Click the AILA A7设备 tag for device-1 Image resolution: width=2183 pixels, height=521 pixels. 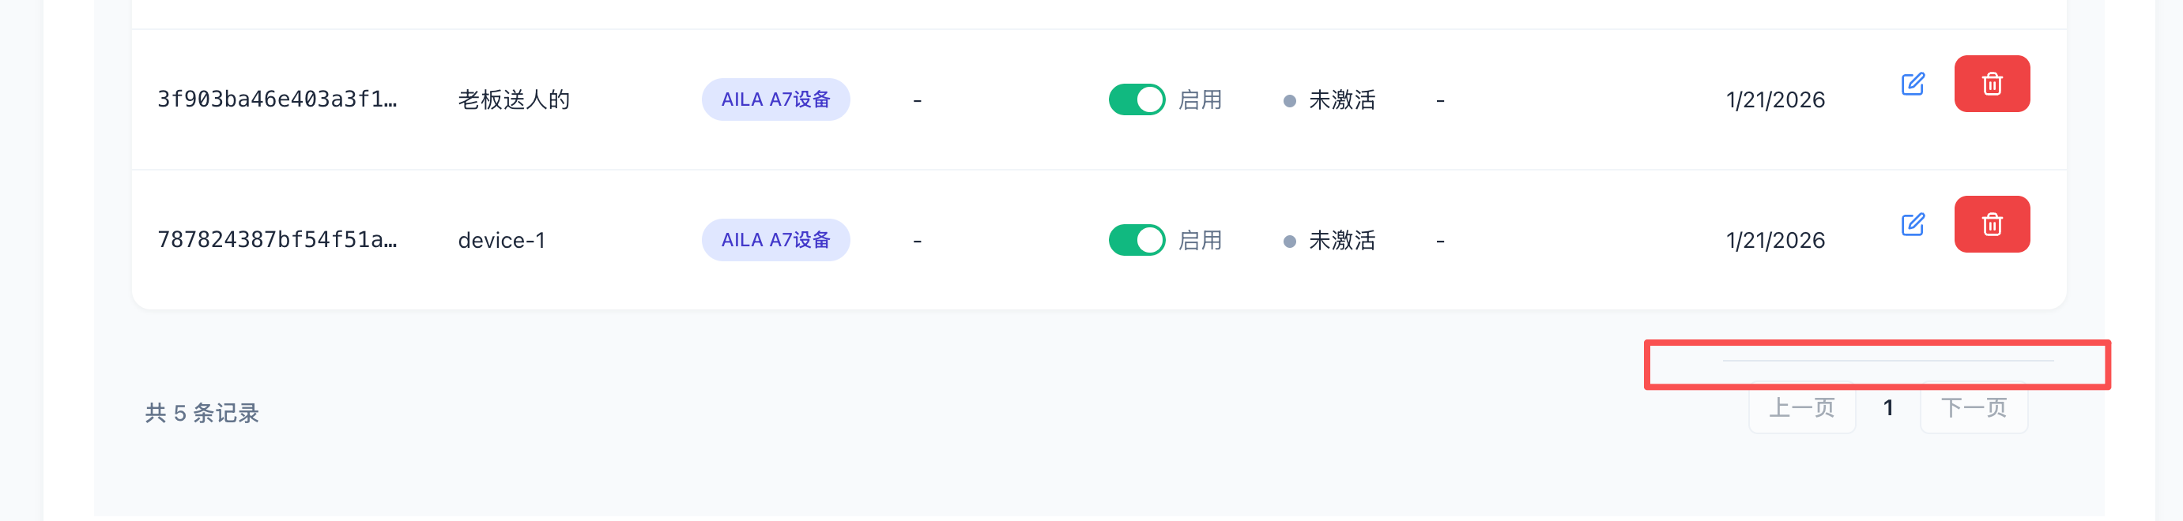775,240
